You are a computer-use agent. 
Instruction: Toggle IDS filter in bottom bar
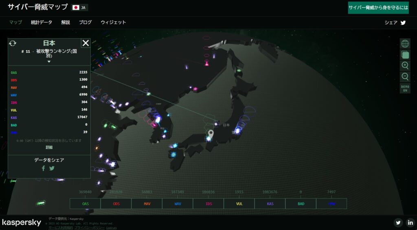(x=208, y=204)
